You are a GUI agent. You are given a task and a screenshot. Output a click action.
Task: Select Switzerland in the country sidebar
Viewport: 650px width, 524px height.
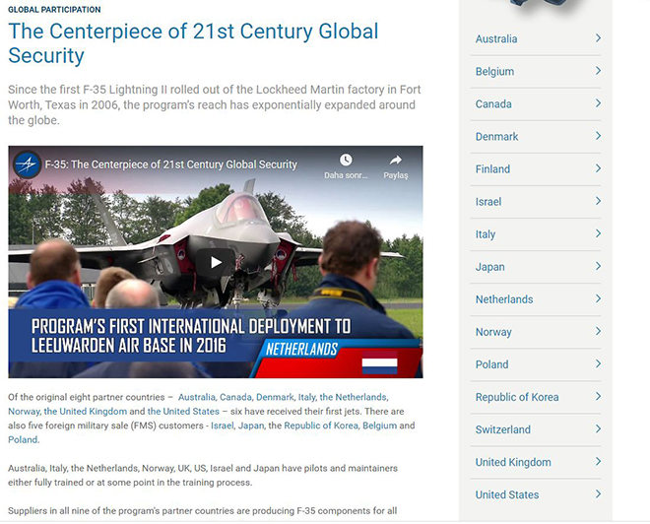click(x=503, y=429)
